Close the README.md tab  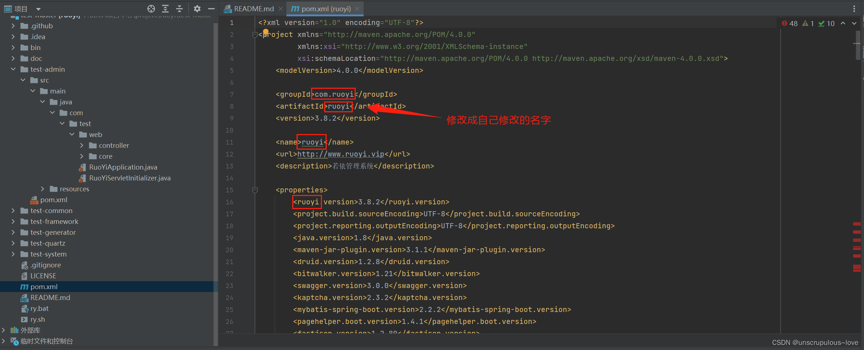pos(281,9)
